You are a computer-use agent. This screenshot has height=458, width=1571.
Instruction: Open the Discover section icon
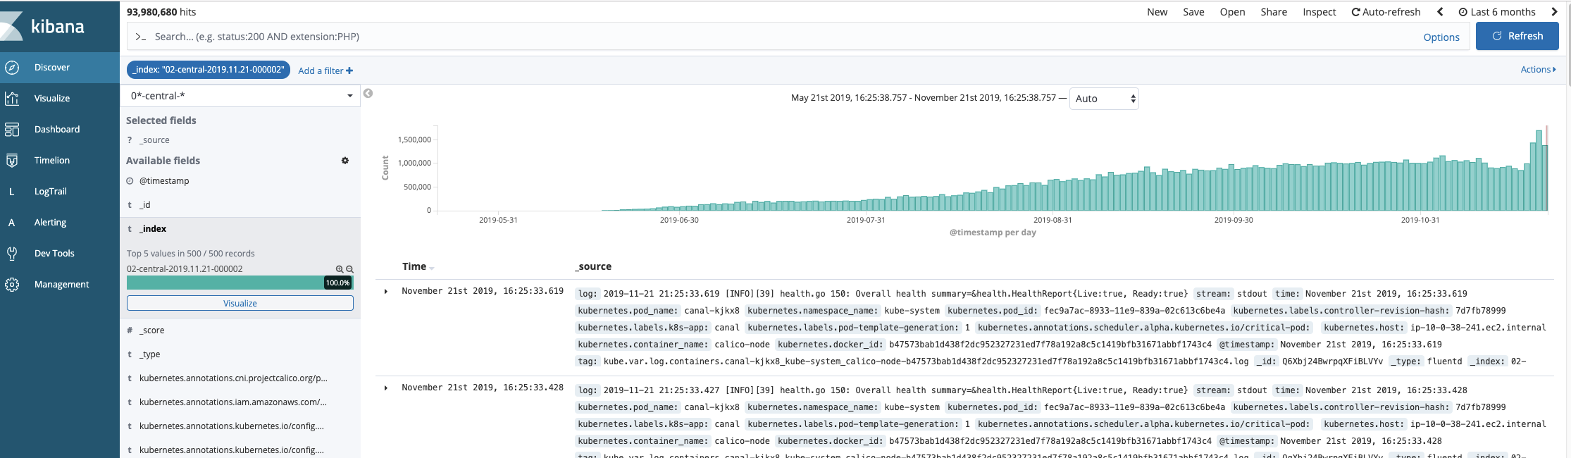pos(12,68)
